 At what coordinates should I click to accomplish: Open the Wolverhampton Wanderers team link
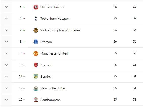click(60, 30)
